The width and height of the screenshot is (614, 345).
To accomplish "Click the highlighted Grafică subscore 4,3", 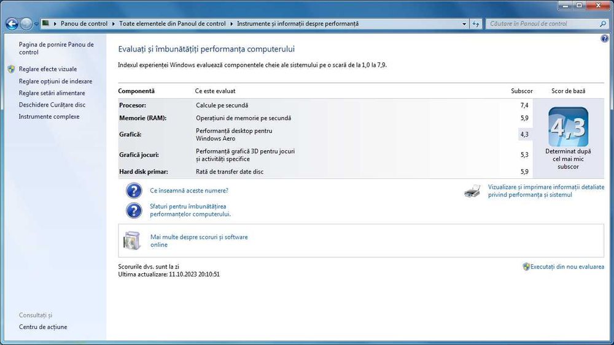I will tap(524, 134).
